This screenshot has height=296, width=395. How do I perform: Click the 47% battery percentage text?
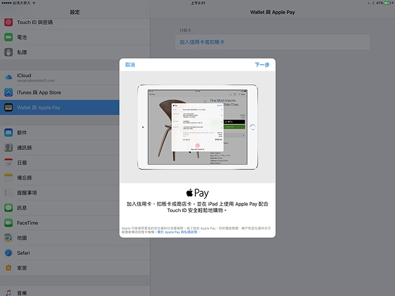[380, 3]
